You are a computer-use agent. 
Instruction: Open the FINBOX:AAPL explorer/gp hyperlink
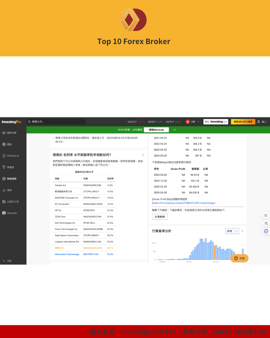(x=183, y=203)
